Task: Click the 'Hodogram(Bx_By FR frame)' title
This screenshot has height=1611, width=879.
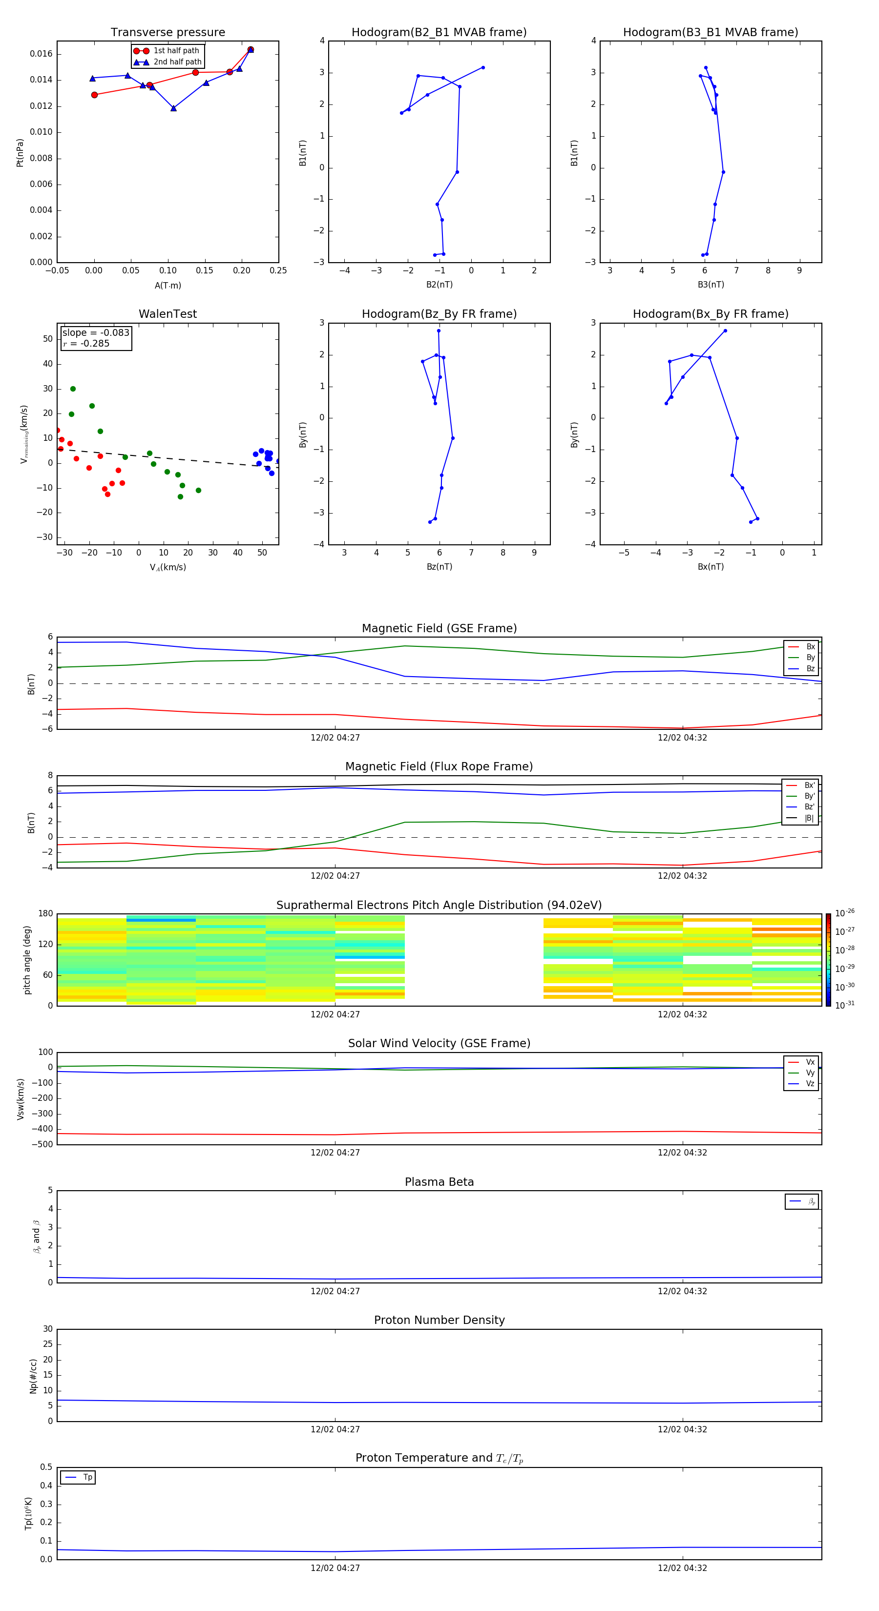Action: [711, 314]
